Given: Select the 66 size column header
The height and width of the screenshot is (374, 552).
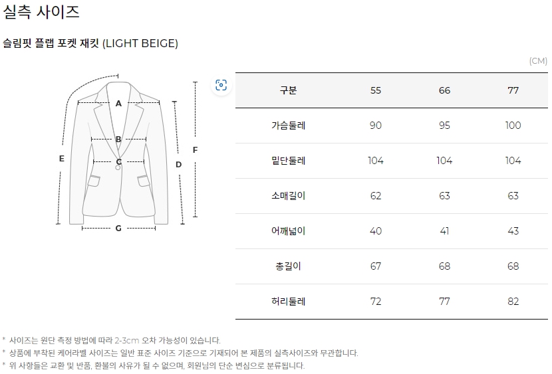Looking at the screenshot, I should [444, 90].
